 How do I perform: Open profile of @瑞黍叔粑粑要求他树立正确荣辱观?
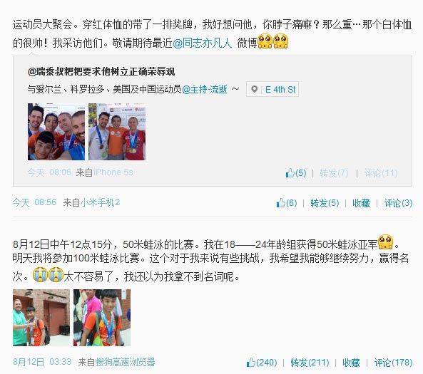pyautogui.click(x=101, y=72)
